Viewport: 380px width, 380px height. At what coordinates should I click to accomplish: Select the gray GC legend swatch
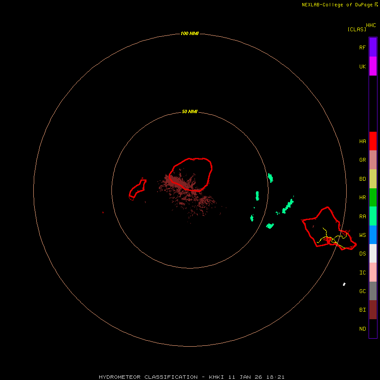[373, 291]
